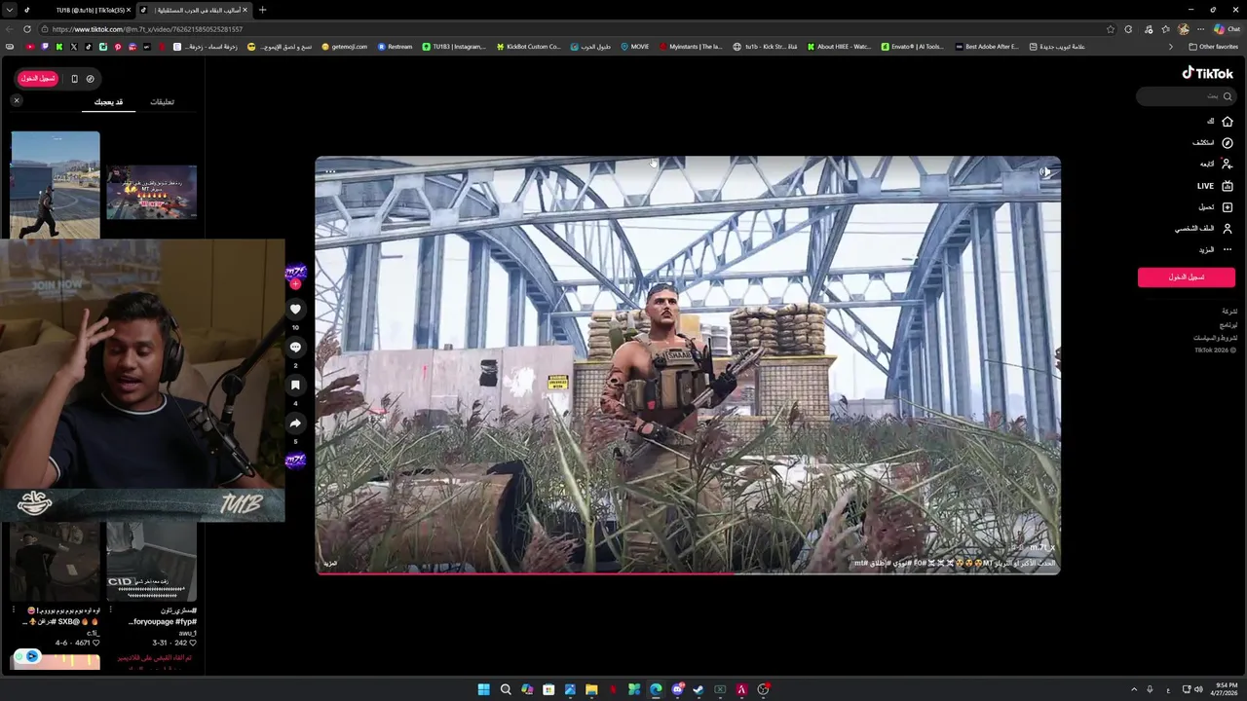Open the YouTube bookmark icon
The width and height of the screenshot is (1247, 701).
coord(30,47)
